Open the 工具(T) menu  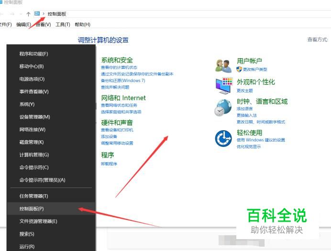pyautogui.click(x=63, y=25)
